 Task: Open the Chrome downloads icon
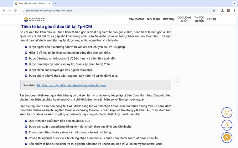point(222,10)
